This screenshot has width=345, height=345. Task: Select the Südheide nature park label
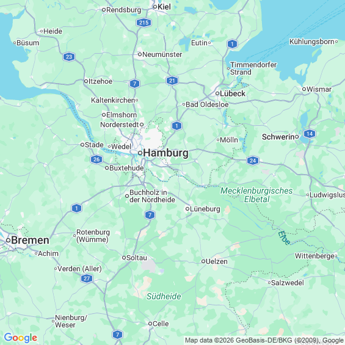coord(164,296)
